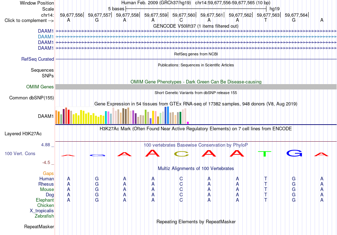
Task: Click 'RefSeq genes from NCBI' track title
Action: click(196, 54)
